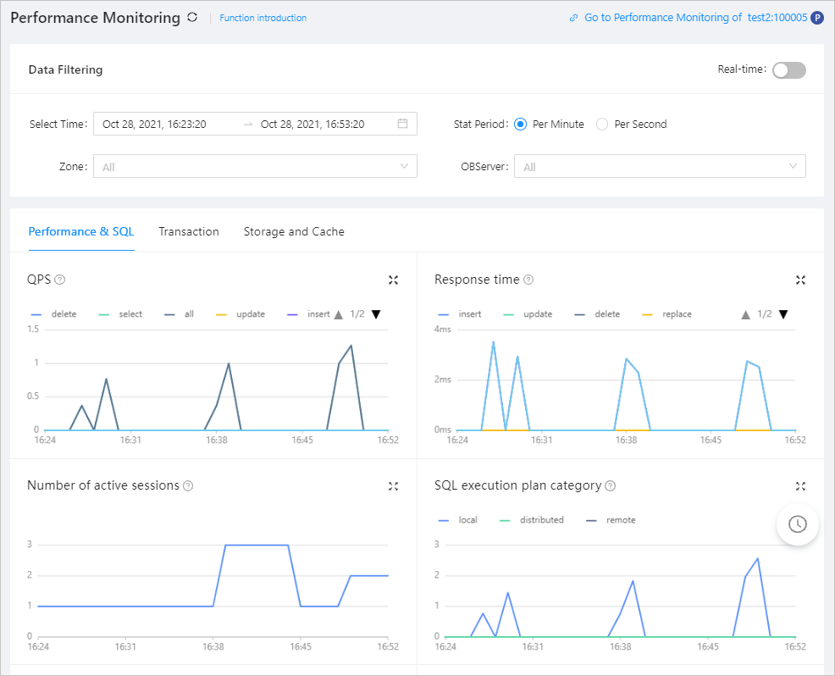
Task: Open the Zone dropdown
Action: point(255,167)
